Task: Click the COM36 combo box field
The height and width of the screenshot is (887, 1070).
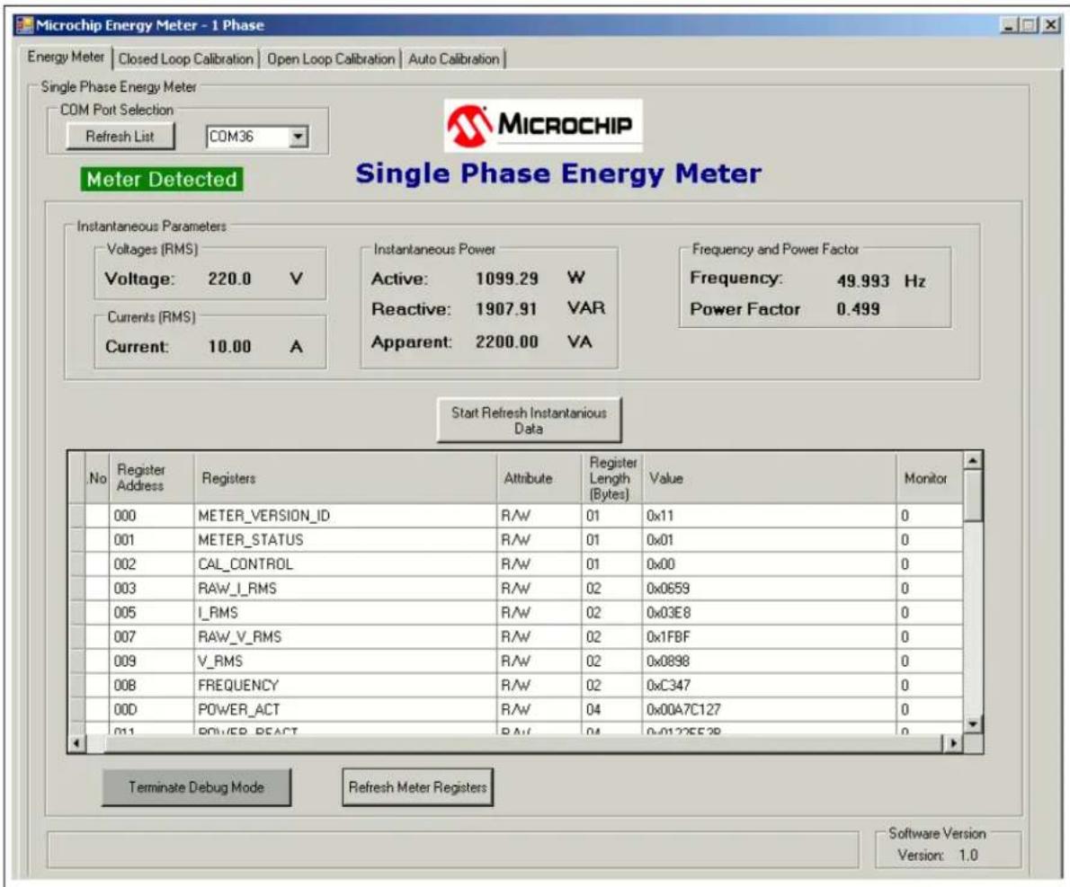Action: point(257,137)
